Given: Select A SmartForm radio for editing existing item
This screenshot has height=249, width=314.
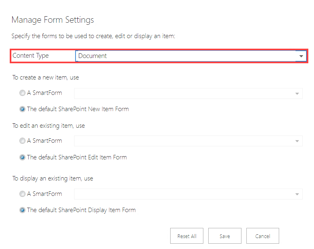Looking at the screenshot, I should pyautogui.click(x=22, y=141).
